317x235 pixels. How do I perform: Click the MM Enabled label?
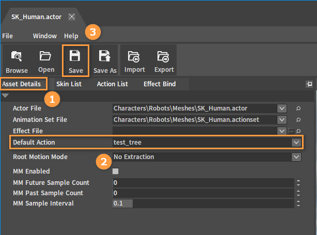(x=31, y=171)
